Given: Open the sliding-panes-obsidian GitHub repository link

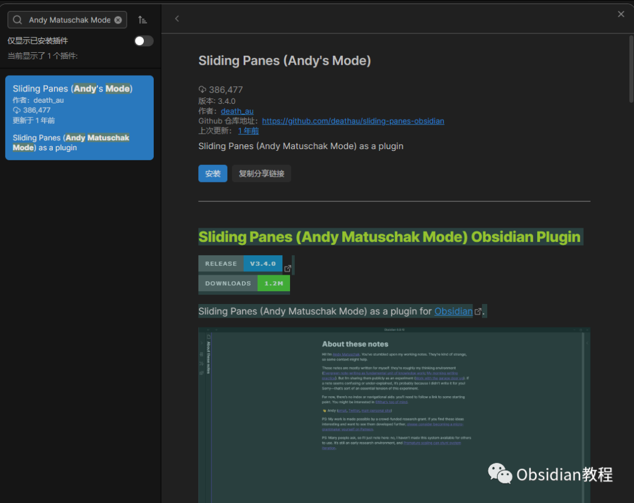Looking at the screenshot, I should click(x=353, y=121).
